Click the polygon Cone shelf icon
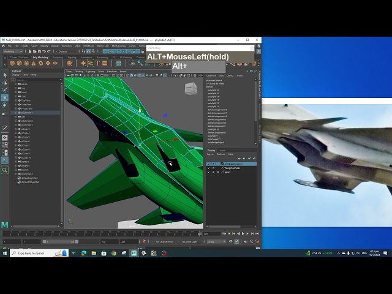This screenshot has height=294, width=392. (x=34, y=63)
